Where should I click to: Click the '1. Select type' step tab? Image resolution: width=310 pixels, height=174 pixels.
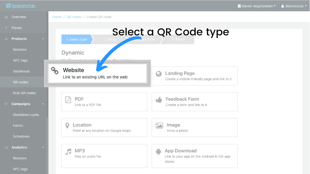(77, 39)
